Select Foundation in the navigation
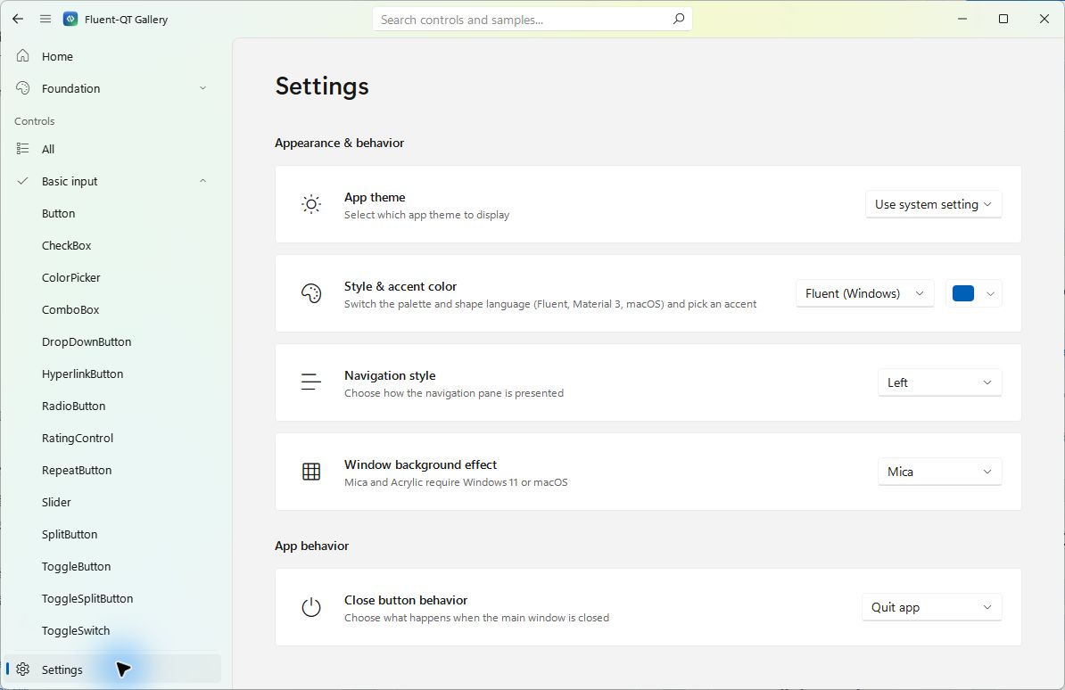 coord(112,88)
